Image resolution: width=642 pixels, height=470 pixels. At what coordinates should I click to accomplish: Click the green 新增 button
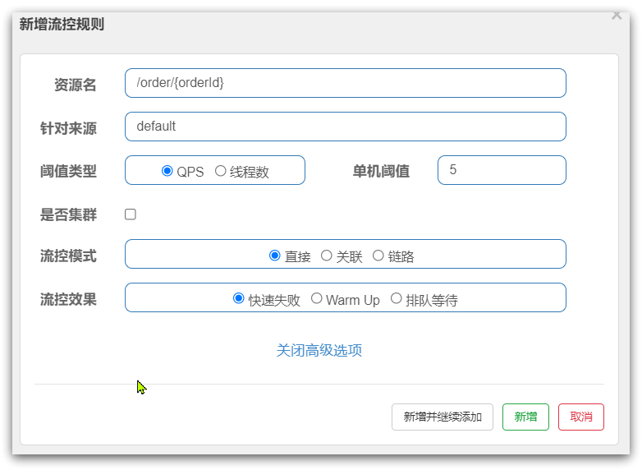(525, 417)
